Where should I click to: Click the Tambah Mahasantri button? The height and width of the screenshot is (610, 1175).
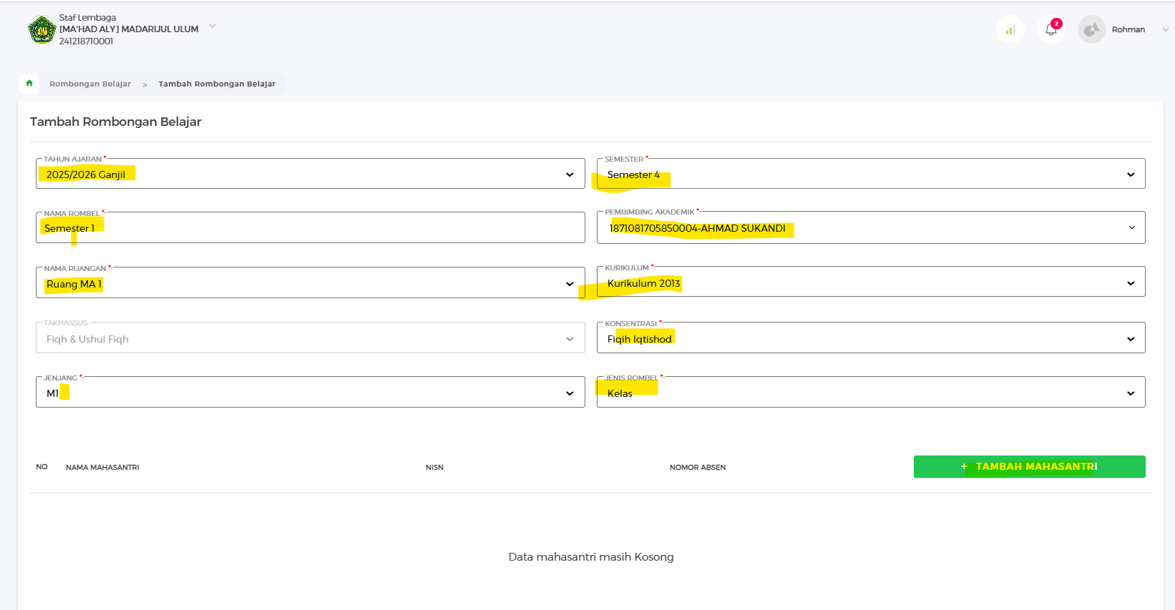(1029, 466)
